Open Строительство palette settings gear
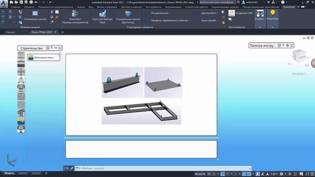The image size is (315, 177). 48,48
